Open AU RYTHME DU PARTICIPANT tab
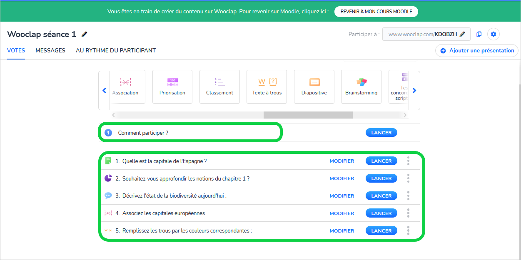The width and height of the screenshot is (521, 260). (116, 51)
